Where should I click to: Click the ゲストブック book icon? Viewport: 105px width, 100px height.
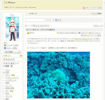[4, 59]
